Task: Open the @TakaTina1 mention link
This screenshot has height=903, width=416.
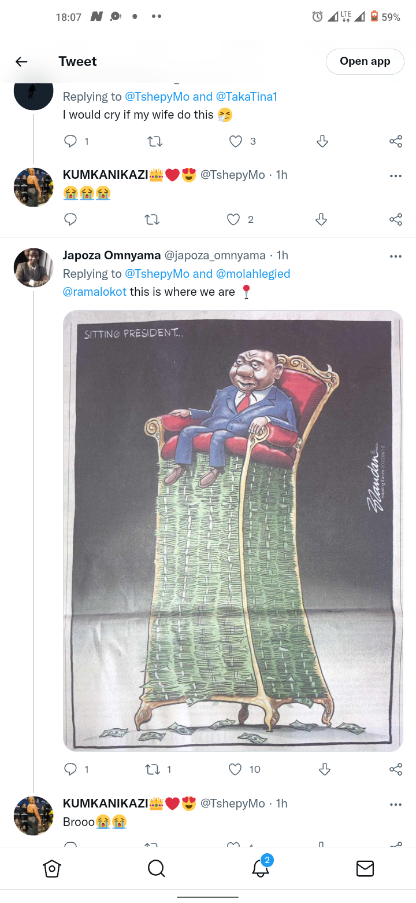Action: coord(247,97)
